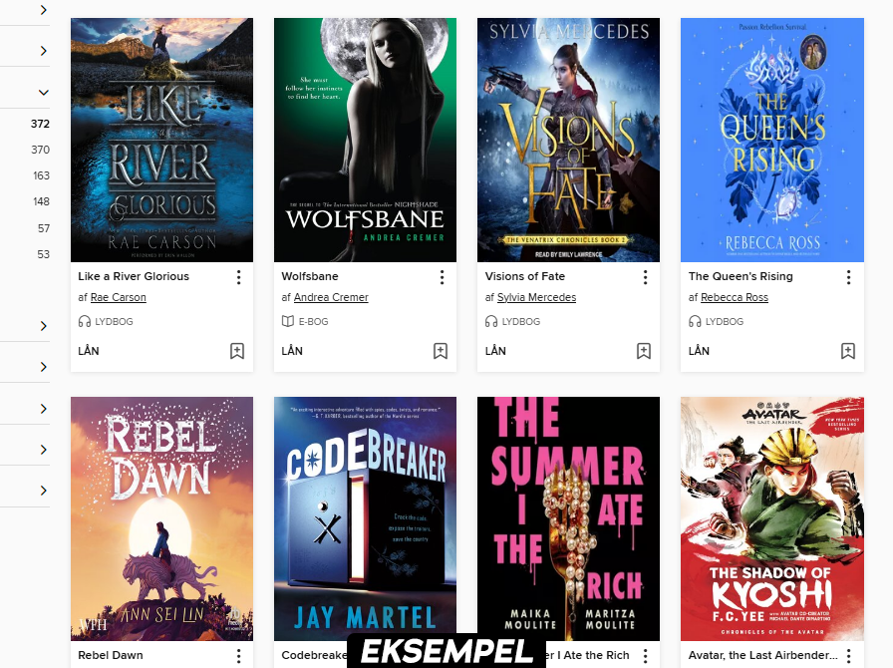Borrow The Queen's Rising via LÅN
The height and width of the screenshot is (668, 893).
pyautogui.click(x=699, y=351)
